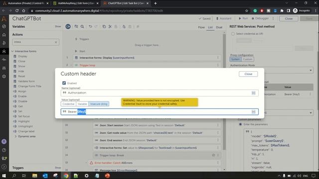Open the Assistant
The width and height of the screenshot is (319, 179).
[224, 18]
